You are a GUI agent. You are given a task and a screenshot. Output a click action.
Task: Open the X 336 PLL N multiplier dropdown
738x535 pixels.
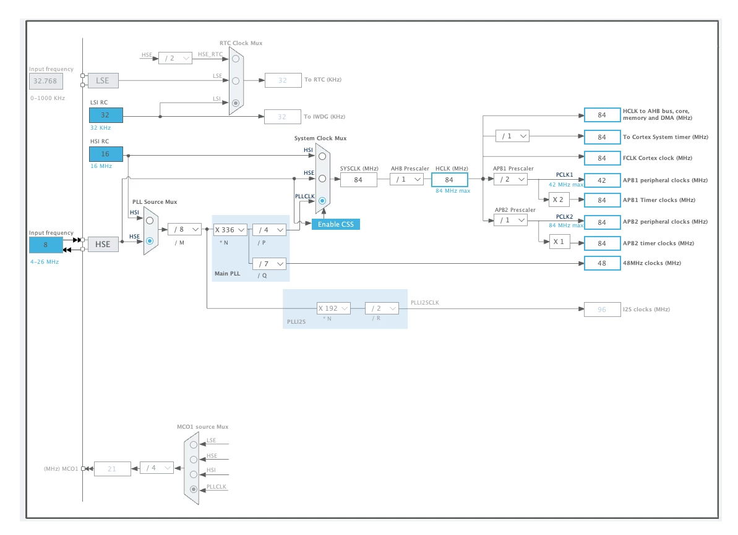[230, 230]
